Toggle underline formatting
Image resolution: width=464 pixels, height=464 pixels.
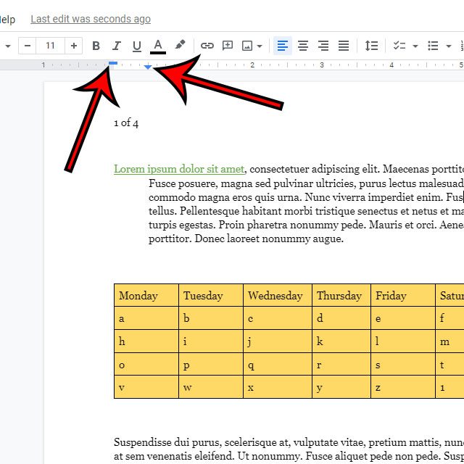pos(136,46)
